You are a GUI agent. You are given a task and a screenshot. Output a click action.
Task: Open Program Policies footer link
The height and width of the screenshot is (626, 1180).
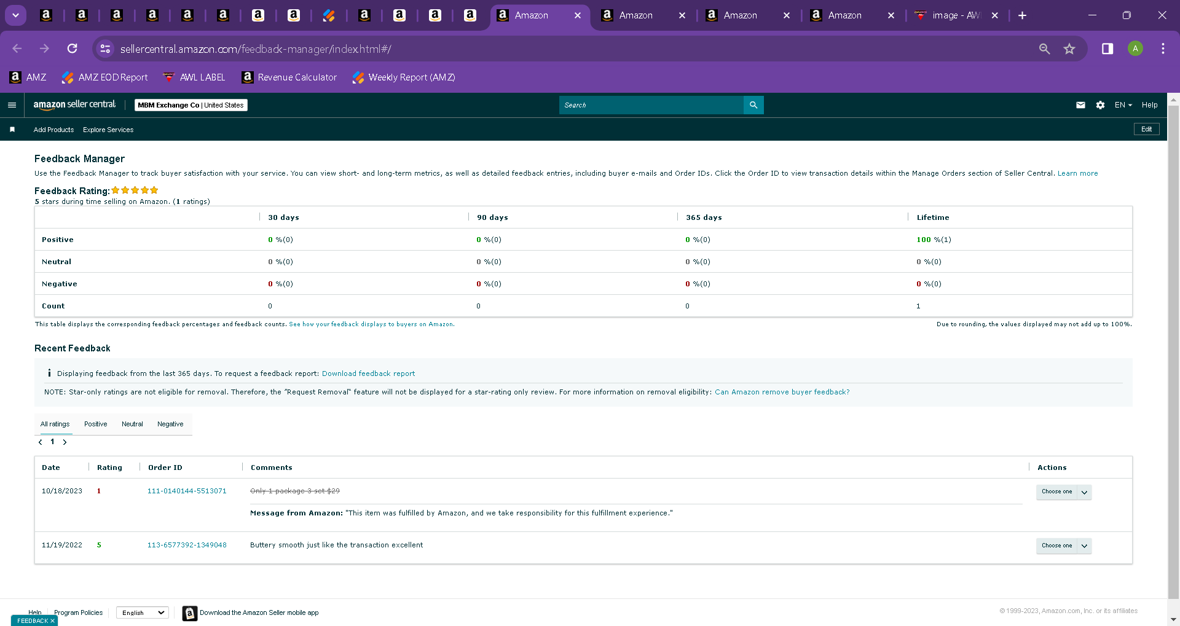[x=79, y=612]
